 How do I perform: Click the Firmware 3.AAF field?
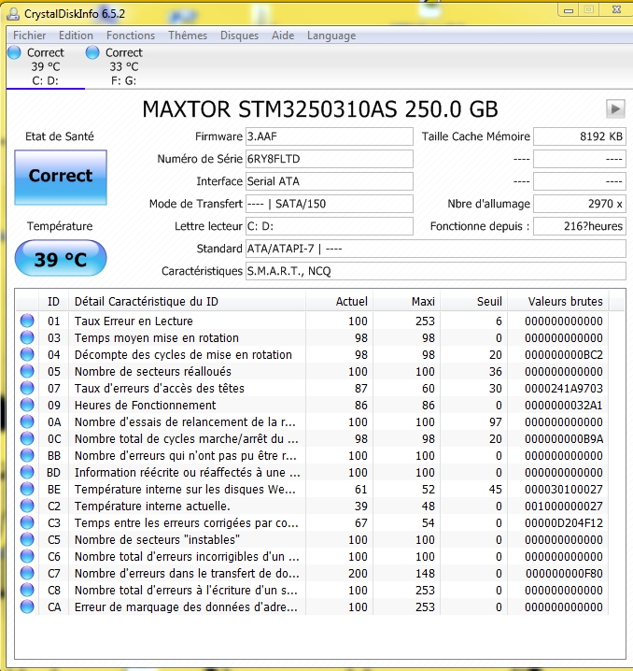[x=330, y=136]
